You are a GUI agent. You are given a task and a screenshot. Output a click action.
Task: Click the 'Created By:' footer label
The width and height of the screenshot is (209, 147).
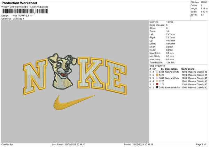(x=7, y=145)
